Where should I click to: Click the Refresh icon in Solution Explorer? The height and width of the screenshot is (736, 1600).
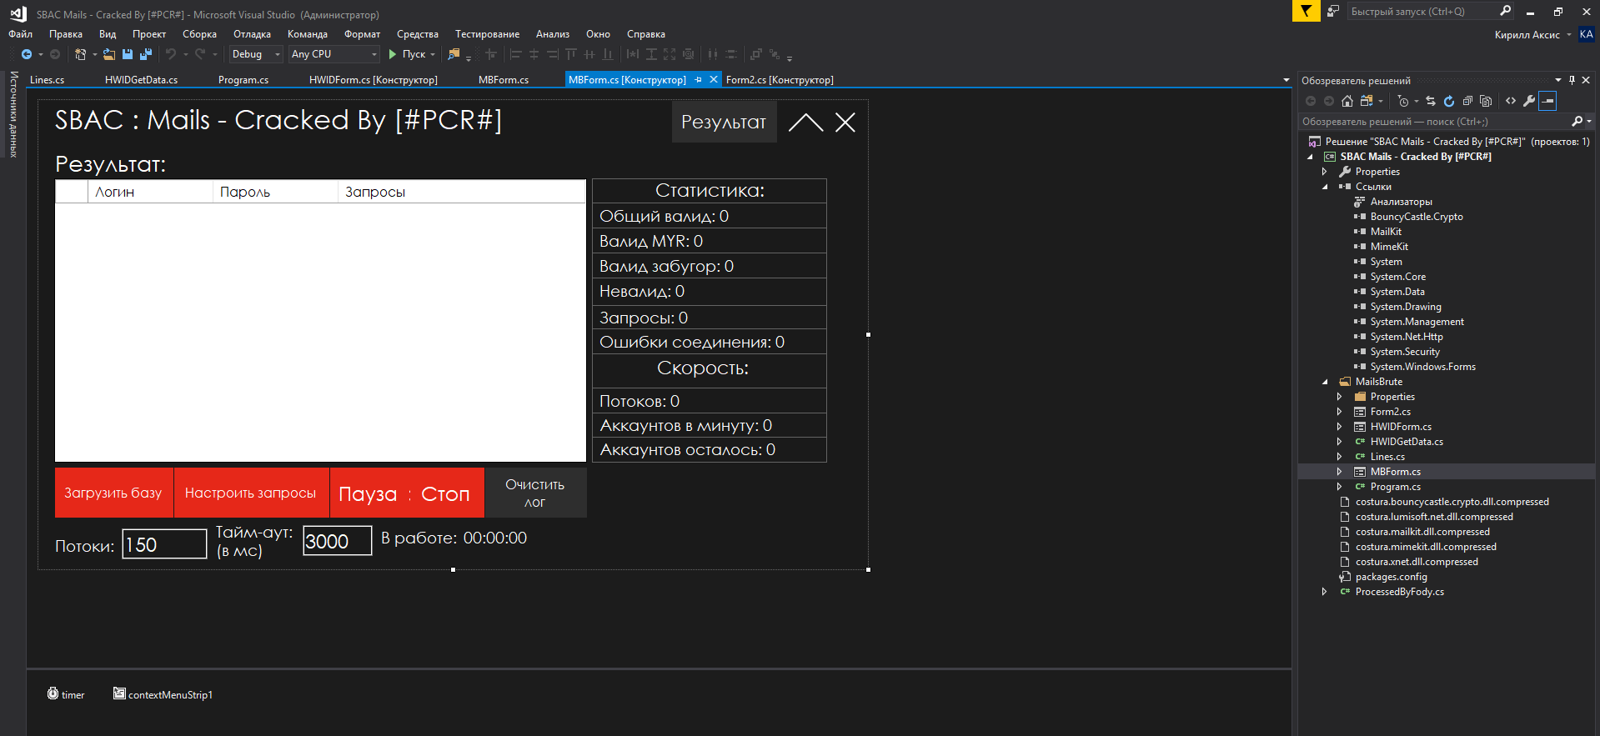tap(1449, 101)
